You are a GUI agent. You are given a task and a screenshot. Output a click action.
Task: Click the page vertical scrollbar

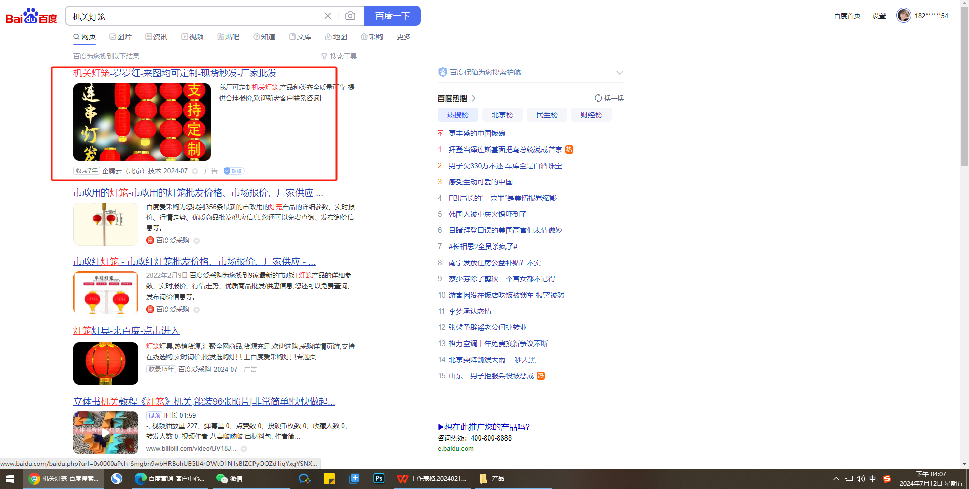(x=964, y=101)
